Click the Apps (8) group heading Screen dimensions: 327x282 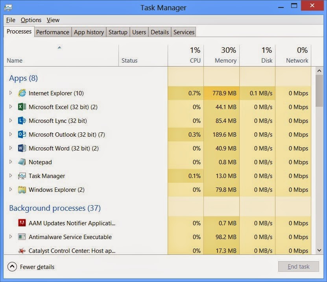coord(23,78)
